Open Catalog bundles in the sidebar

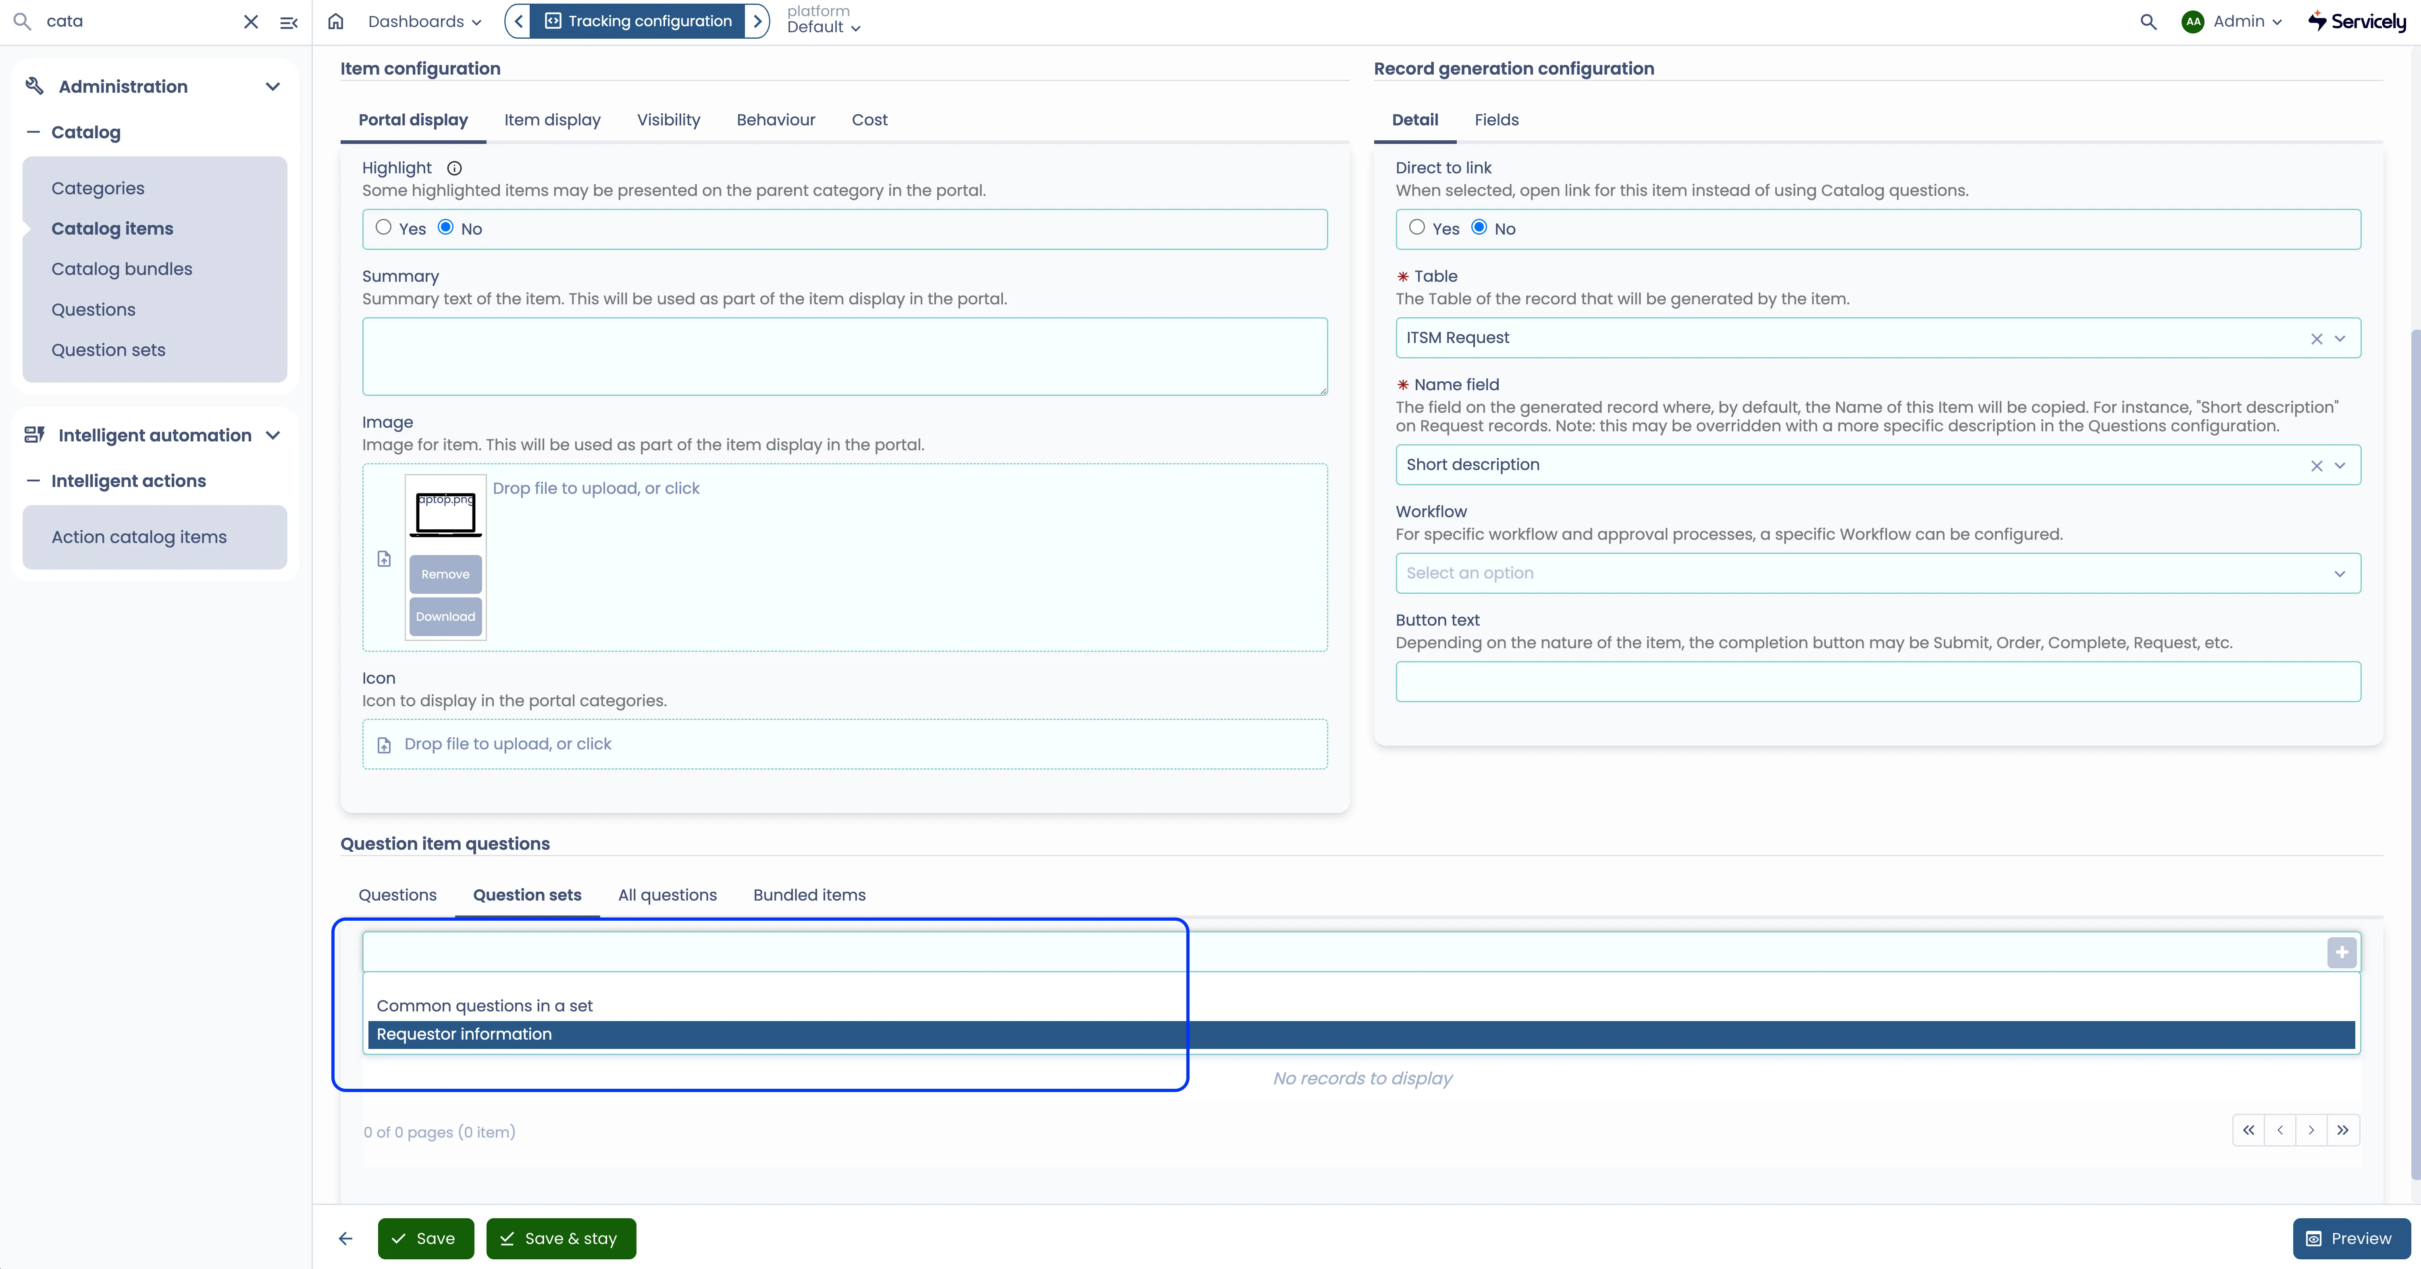122,269
